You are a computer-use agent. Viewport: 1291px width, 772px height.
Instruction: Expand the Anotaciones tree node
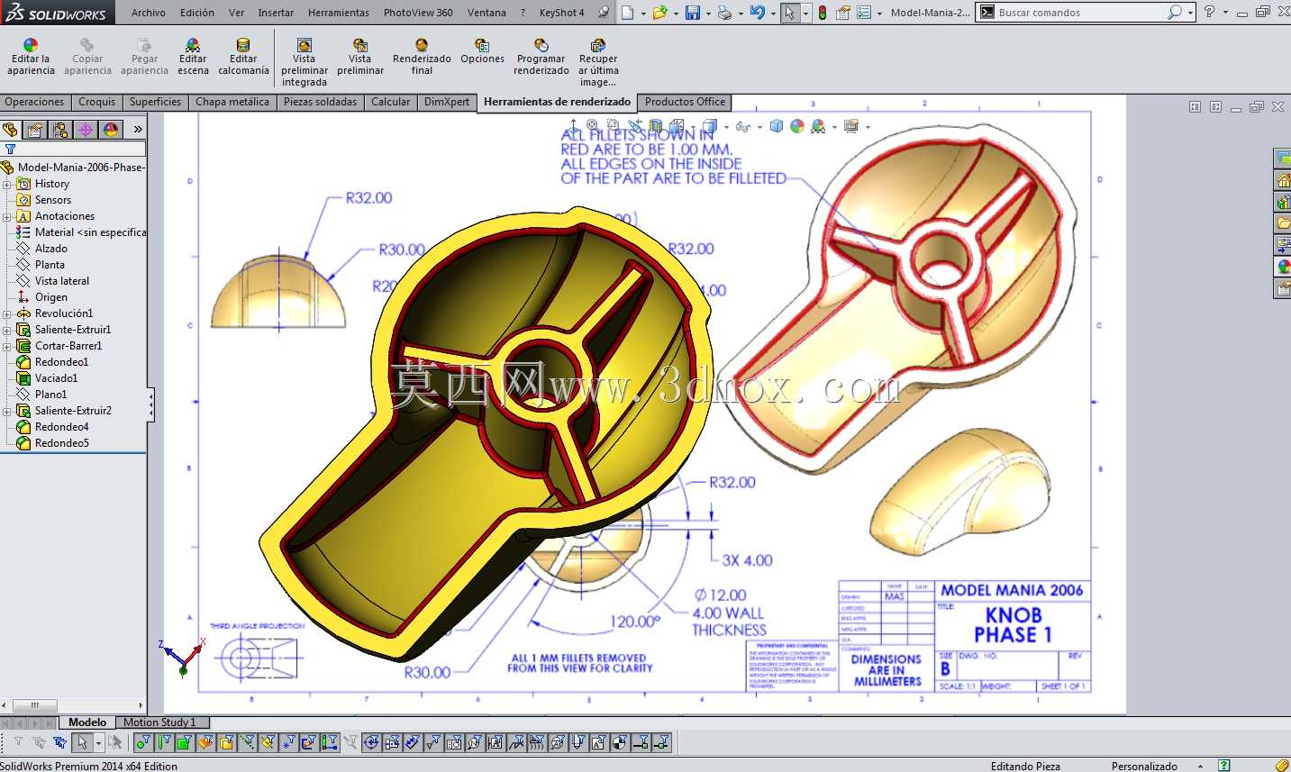point(7,216)
